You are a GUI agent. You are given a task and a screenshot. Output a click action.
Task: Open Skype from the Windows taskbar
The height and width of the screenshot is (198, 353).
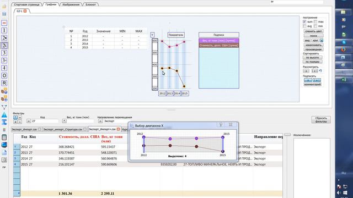tap(344, 42)
